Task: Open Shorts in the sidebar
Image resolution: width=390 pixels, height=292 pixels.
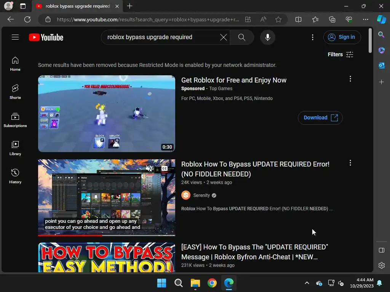Action: click(15, 92)
